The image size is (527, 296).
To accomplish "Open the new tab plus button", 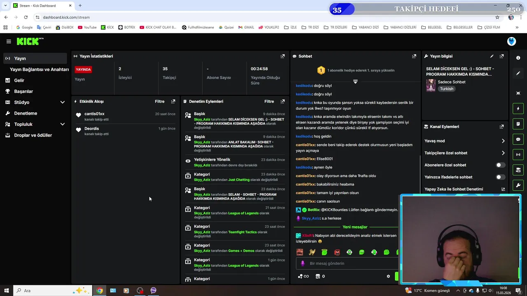I will tap(80, 6).
